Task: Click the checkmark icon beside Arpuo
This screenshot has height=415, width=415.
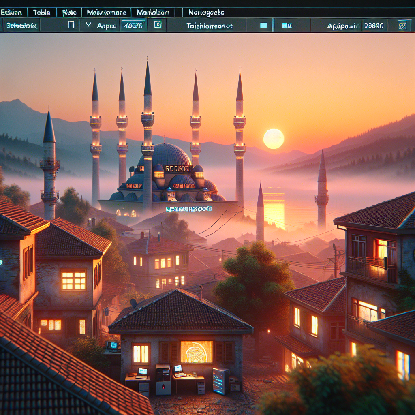Action: coord(88,26)
